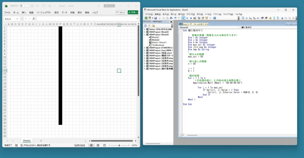Click the zoom slider in Excel status bar

pos(119,145)
